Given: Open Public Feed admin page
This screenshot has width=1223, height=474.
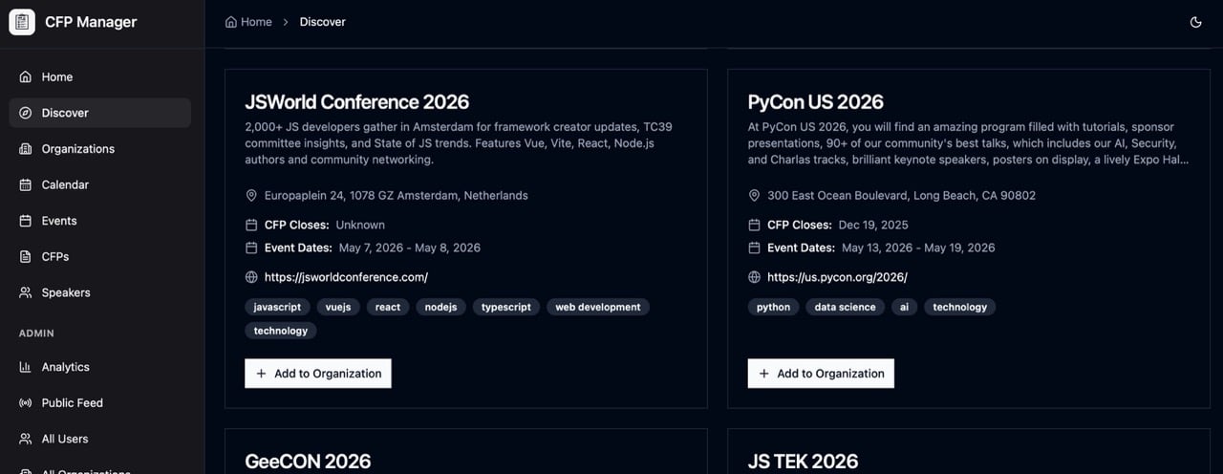Looking at the screenshot, I should coord(100,403).
